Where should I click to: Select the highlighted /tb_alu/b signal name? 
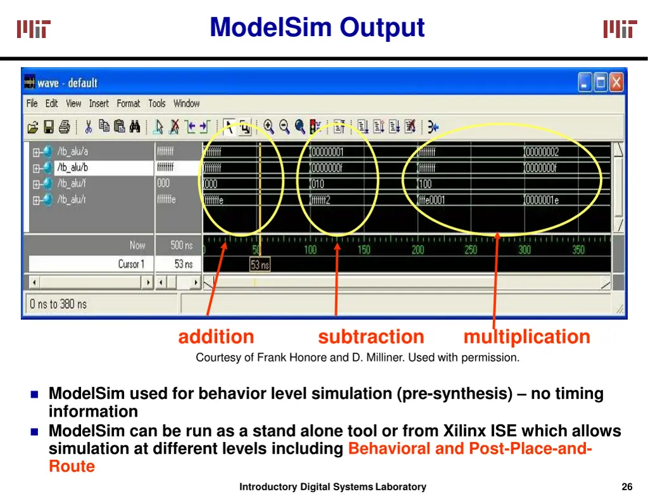[72, 167]
